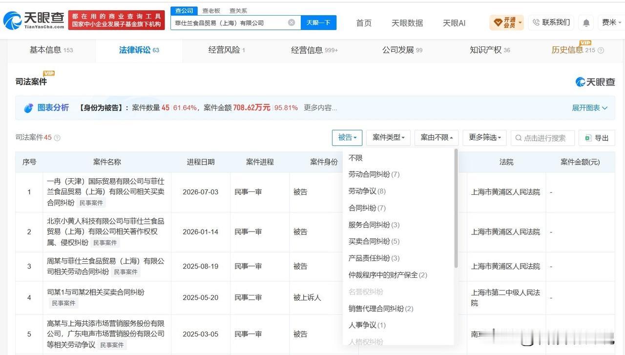The width and height of the screenshot is (625, 355).
Task: Click the 导出 export button
Action: [x=597, y=138]
